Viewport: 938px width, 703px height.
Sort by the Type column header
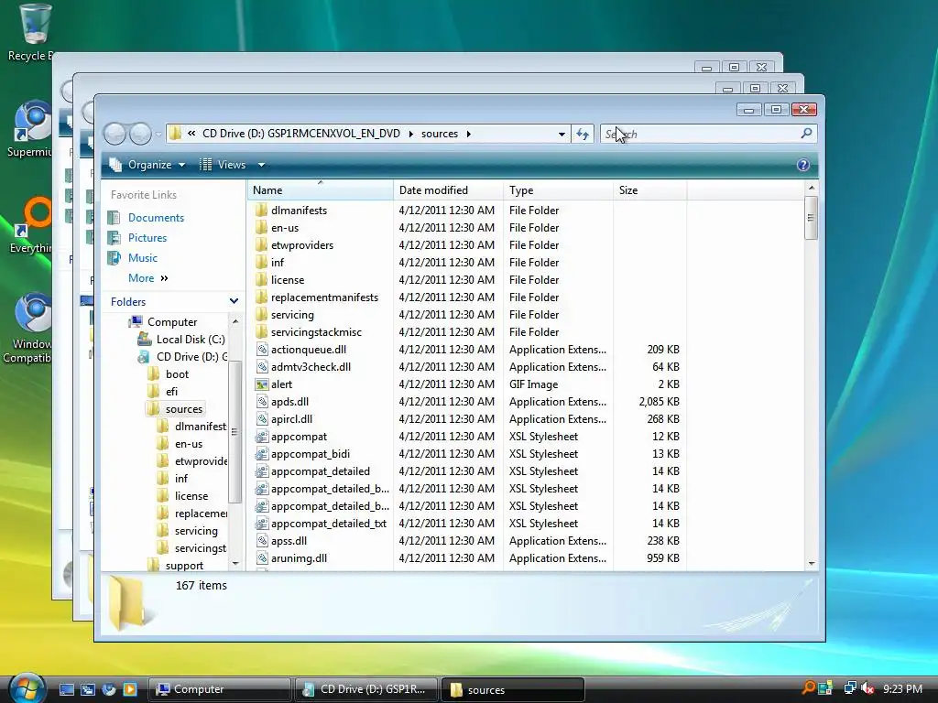coord(558,190)
